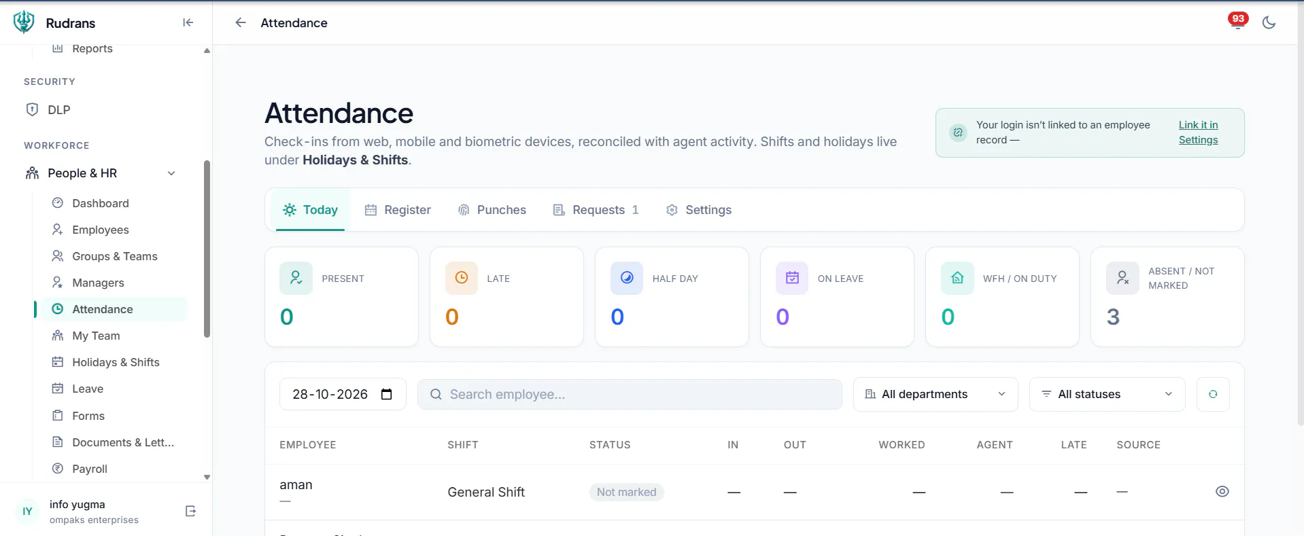Open the Punches tab

[492, 210]
